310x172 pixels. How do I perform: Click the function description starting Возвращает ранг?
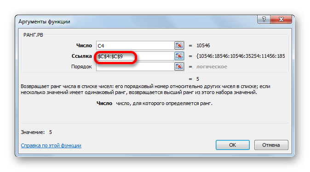click(x=145, y=89)
